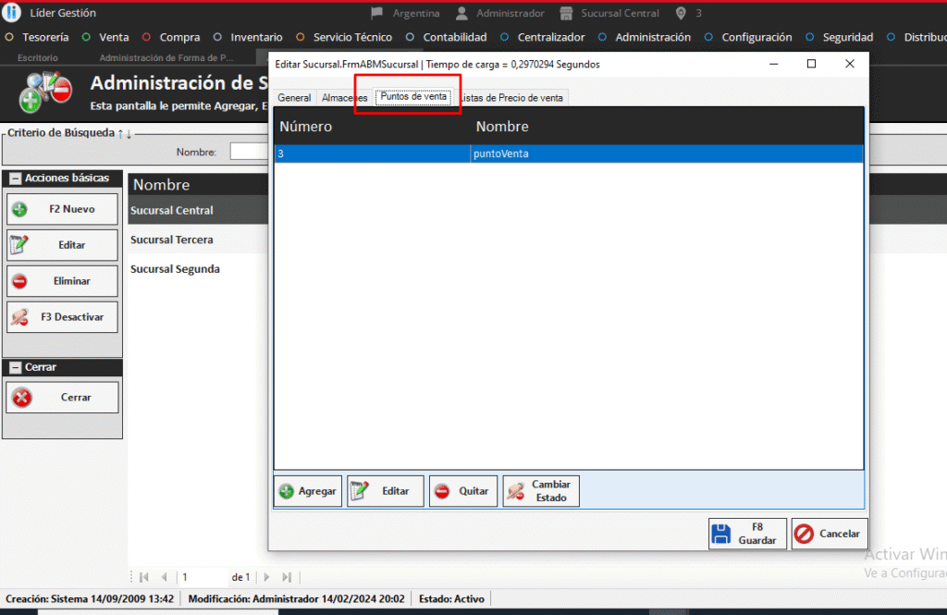Select Sucursal Tercera in the list
The height and width of the screenshot is (615, 947).
[172, 240]
